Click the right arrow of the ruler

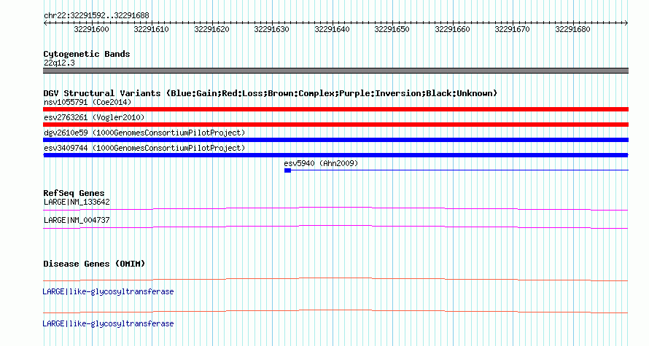[626, 23]
